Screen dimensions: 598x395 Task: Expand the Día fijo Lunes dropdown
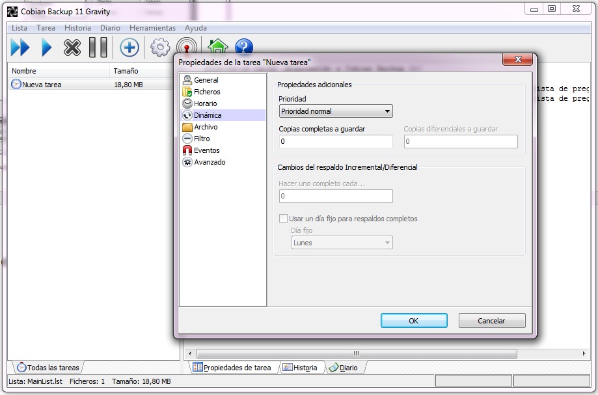[x=342, y=243]
